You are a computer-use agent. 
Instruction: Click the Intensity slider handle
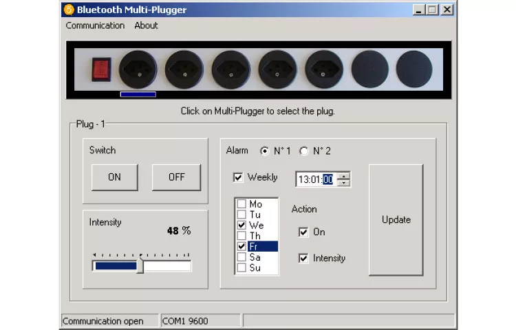140,265
